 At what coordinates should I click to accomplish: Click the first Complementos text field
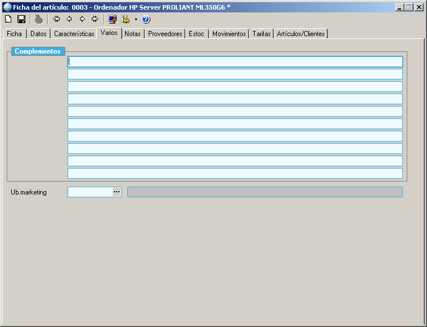pos(235,62)
